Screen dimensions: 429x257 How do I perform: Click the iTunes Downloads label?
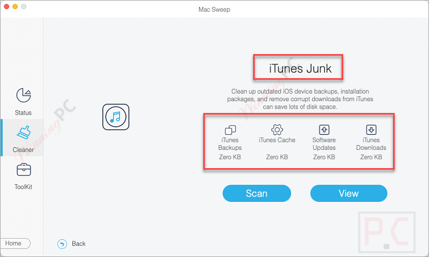coord(371,143)
